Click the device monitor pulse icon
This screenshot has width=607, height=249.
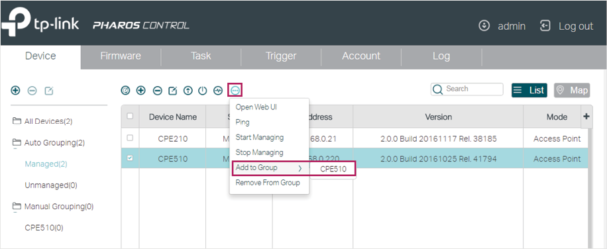[218, 91]
